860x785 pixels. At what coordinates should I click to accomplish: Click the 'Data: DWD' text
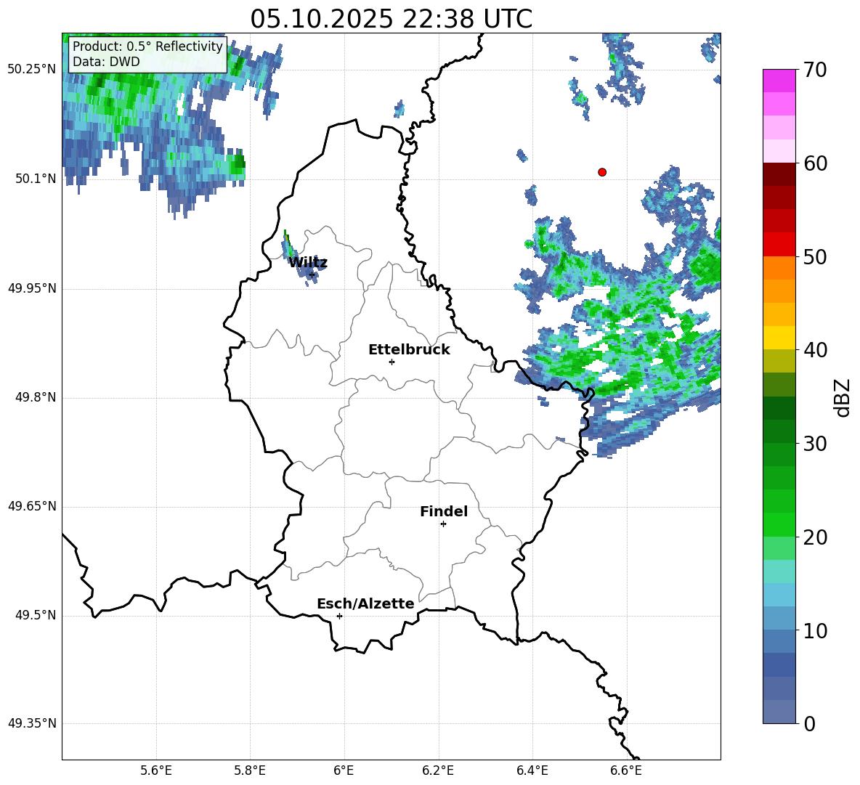click(106, 62)
